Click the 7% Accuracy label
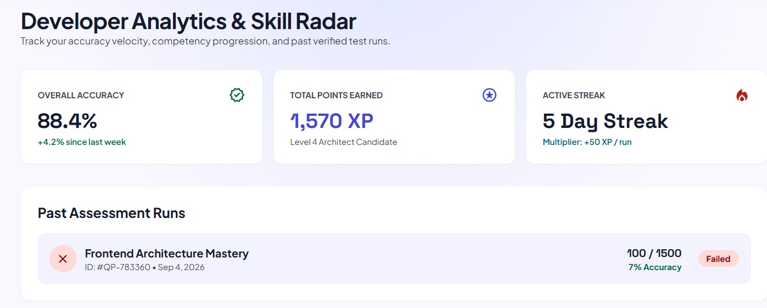The height and width of the screenshot is (308, 767). tap(655, 267)
